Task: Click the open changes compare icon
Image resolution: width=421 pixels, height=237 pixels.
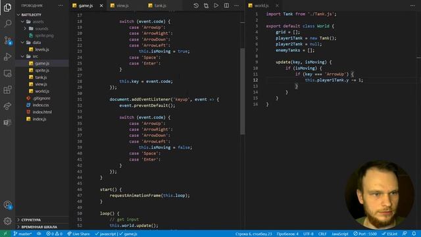Action: 206,5
